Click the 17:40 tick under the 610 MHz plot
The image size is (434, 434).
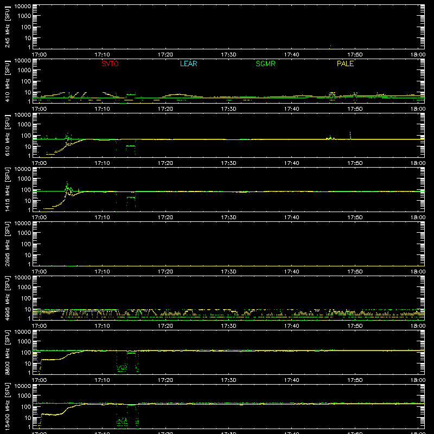(292, 163)
